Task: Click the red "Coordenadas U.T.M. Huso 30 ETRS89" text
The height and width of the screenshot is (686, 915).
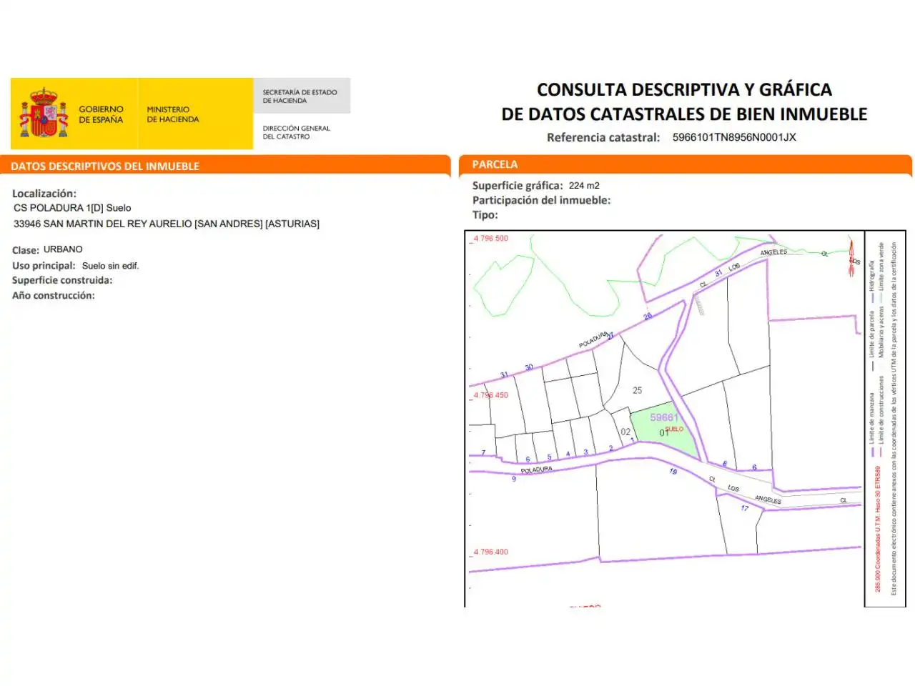Action: coord(877,517)
